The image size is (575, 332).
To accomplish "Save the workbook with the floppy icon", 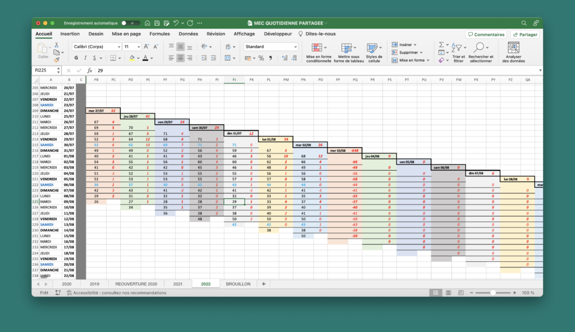I will [157, 23].
